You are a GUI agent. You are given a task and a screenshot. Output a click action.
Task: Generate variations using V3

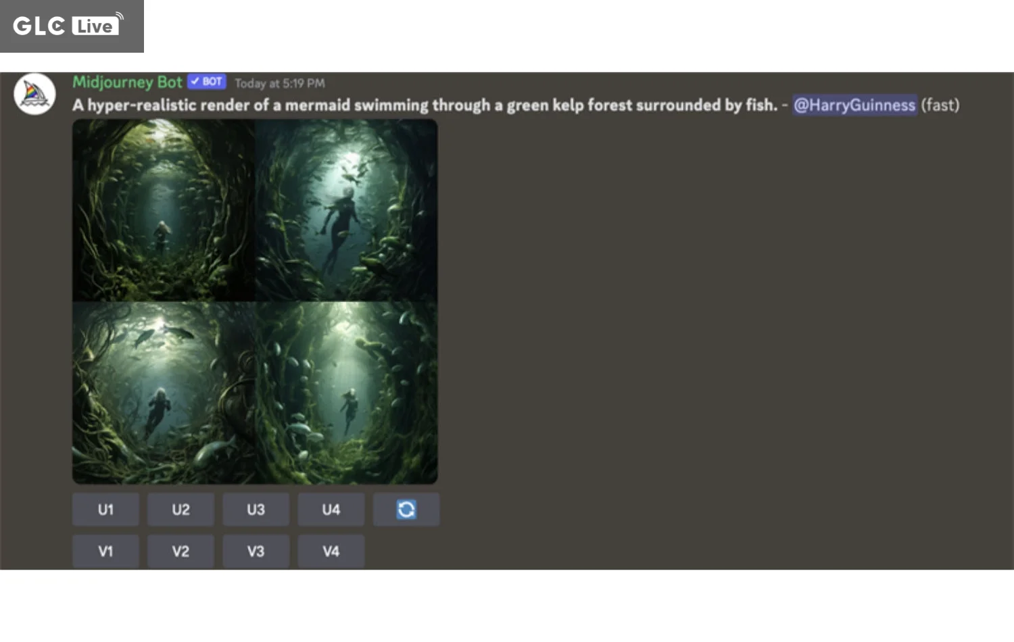(x=256, y=551)
